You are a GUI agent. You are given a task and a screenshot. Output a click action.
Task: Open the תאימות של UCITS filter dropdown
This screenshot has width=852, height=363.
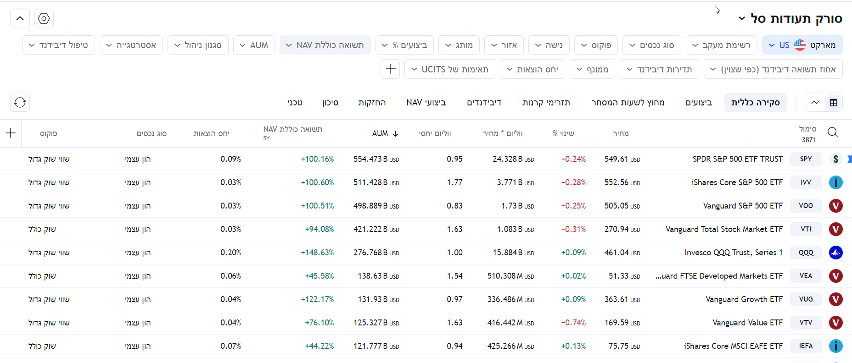450,69
